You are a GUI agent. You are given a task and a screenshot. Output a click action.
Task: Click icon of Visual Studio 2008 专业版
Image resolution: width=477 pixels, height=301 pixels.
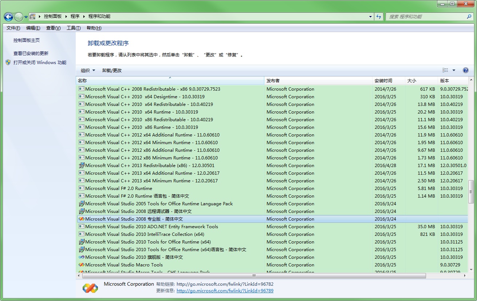[x=82, y=219]
